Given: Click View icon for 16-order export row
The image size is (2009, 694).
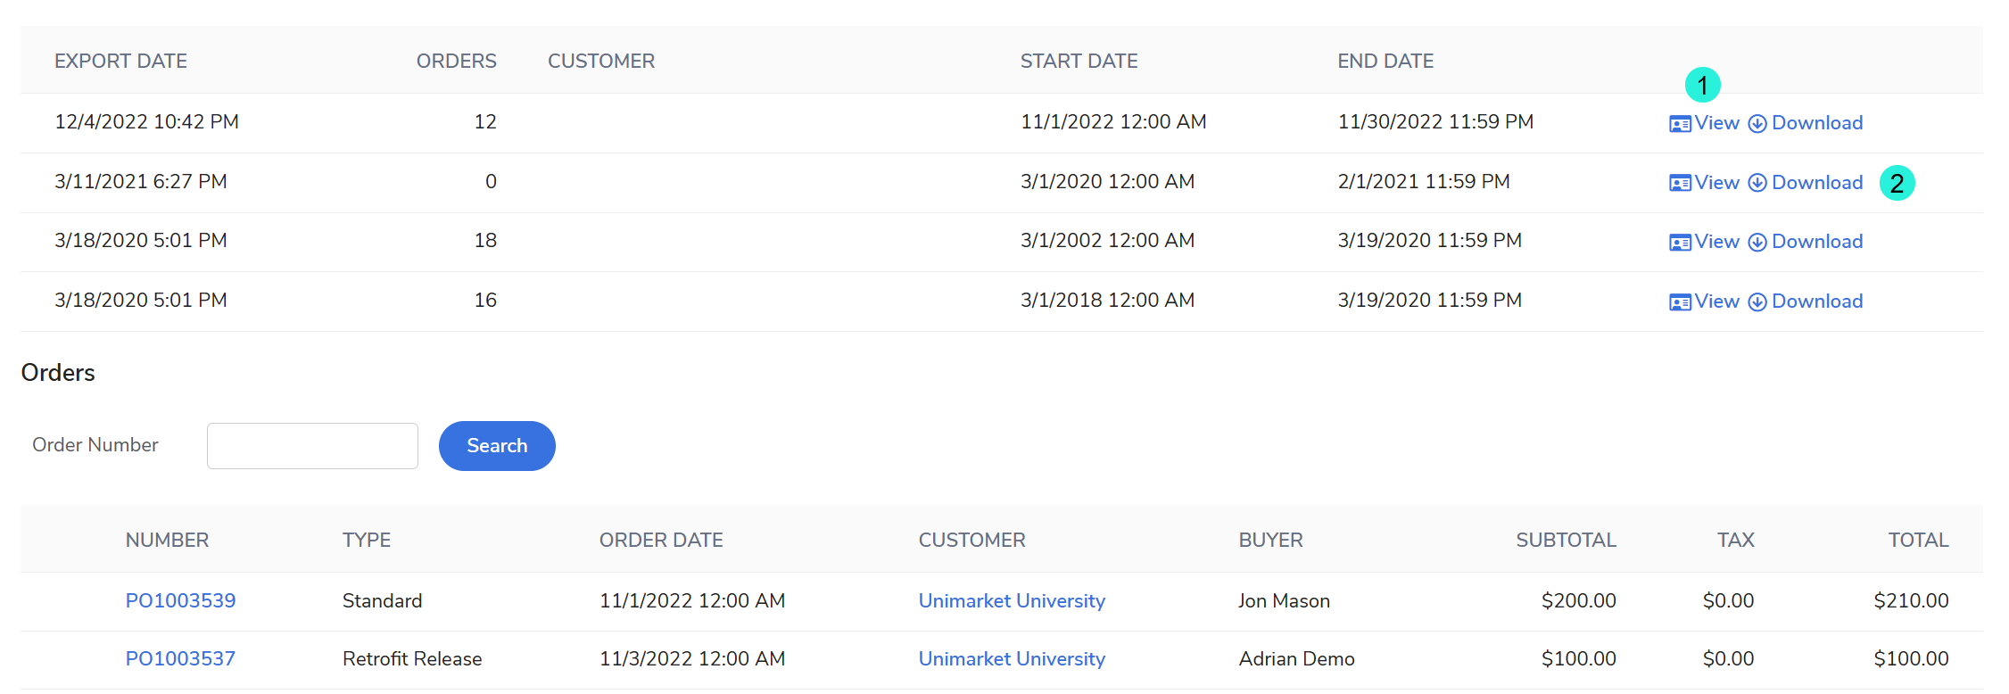Looking at the screenshot, I should [x=1680, y=302].
